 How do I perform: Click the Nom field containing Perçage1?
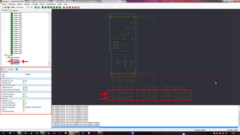click(38, 74)
